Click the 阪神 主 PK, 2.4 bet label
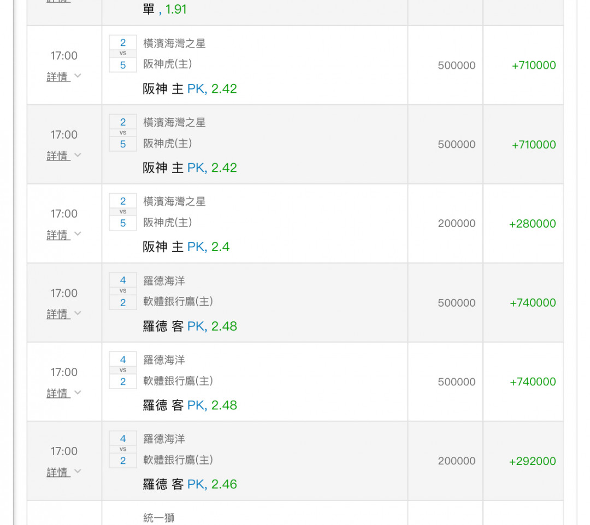Viewport: 590px width, 525px height. (186, 247)
